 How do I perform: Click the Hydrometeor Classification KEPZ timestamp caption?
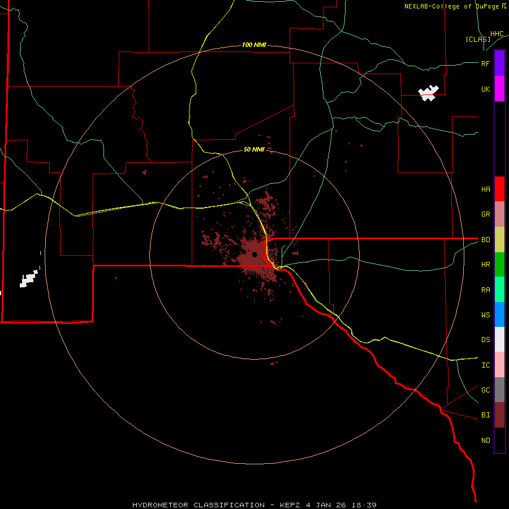coord(255,505)
